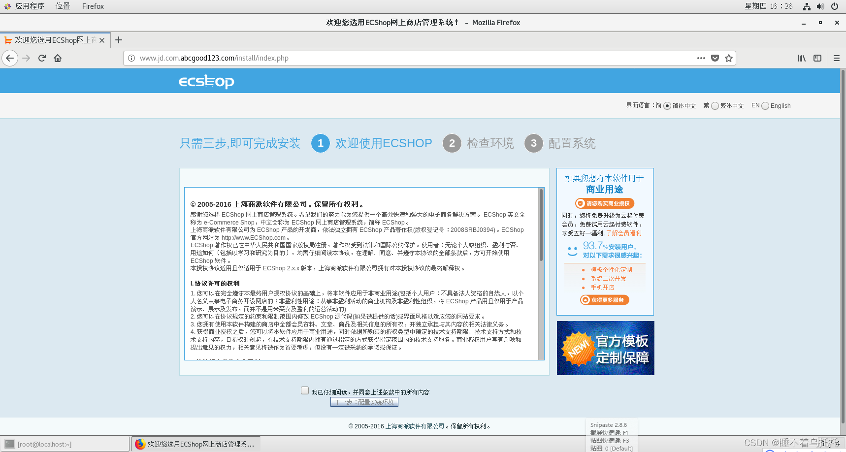Open the power menu icon
This screenshot has width=846, height=452.
[x=835, y=6]
